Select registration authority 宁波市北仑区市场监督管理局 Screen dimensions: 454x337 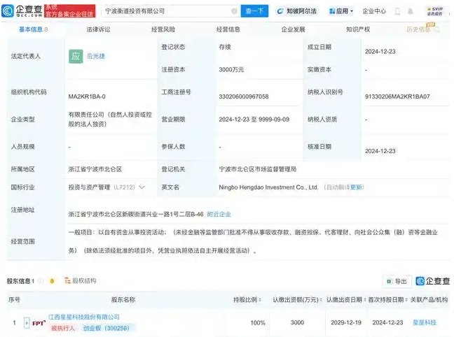[x=257, y=169]
